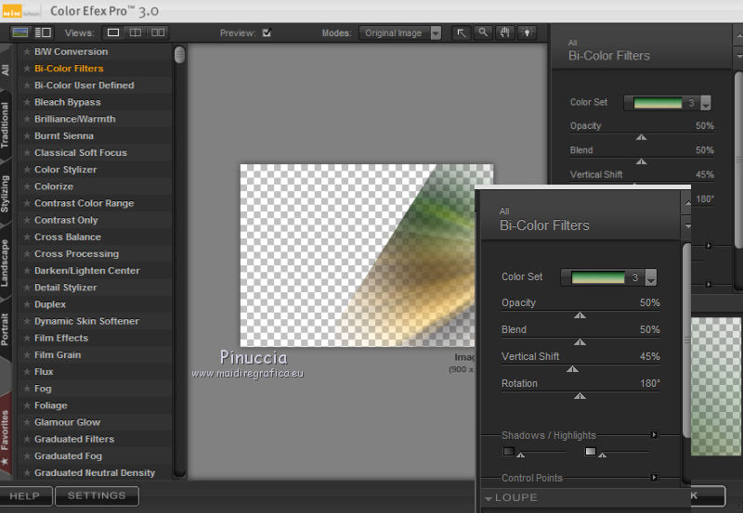Uncheck the Preview checkbox

[267, 32]
